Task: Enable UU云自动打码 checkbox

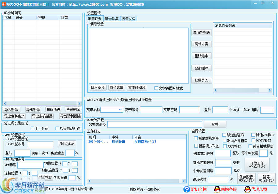Action: [x=57, y=128]
